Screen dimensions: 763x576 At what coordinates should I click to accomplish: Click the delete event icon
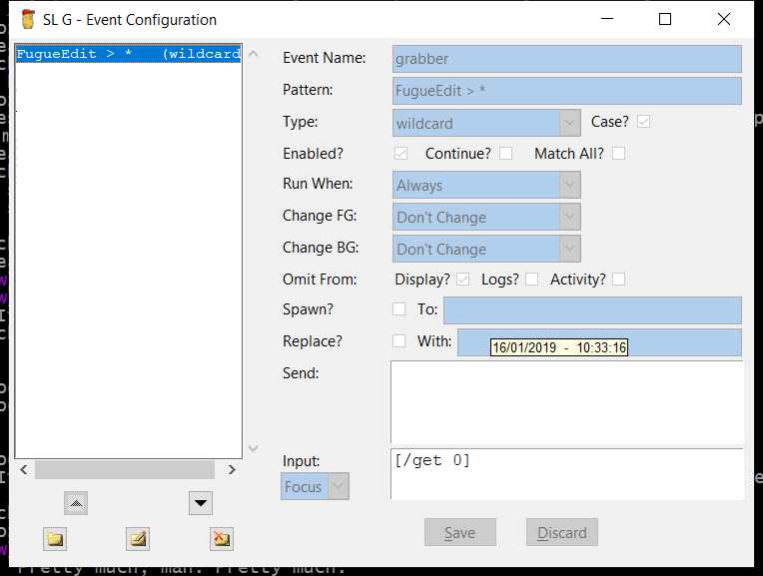[x=221, y=539]
